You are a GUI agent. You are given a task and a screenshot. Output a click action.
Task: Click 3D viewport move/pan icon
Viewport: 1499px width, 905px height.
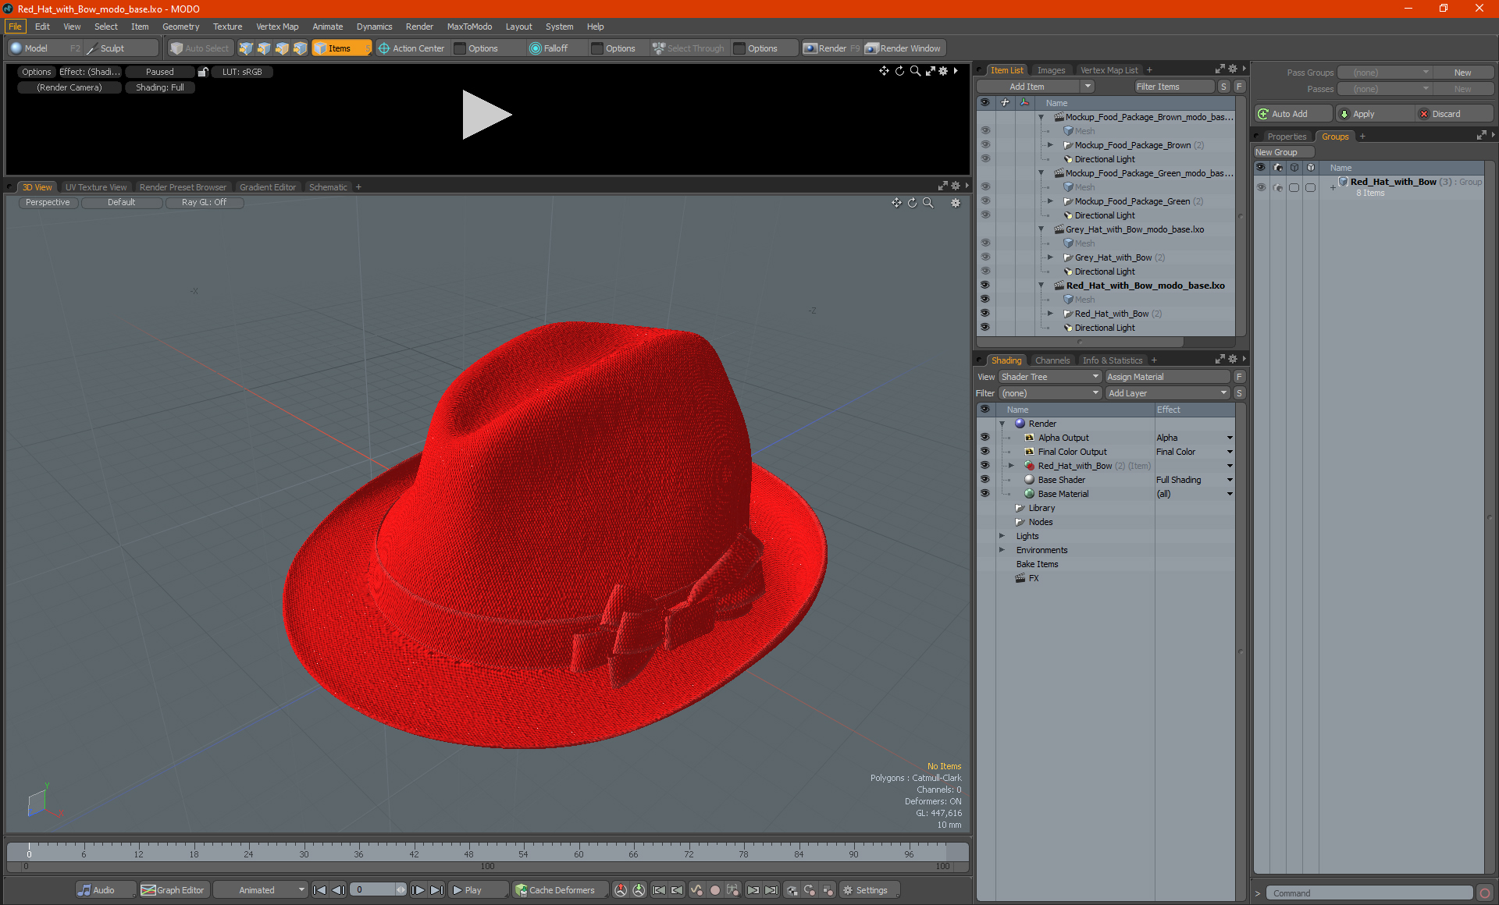tap(897, 203)
